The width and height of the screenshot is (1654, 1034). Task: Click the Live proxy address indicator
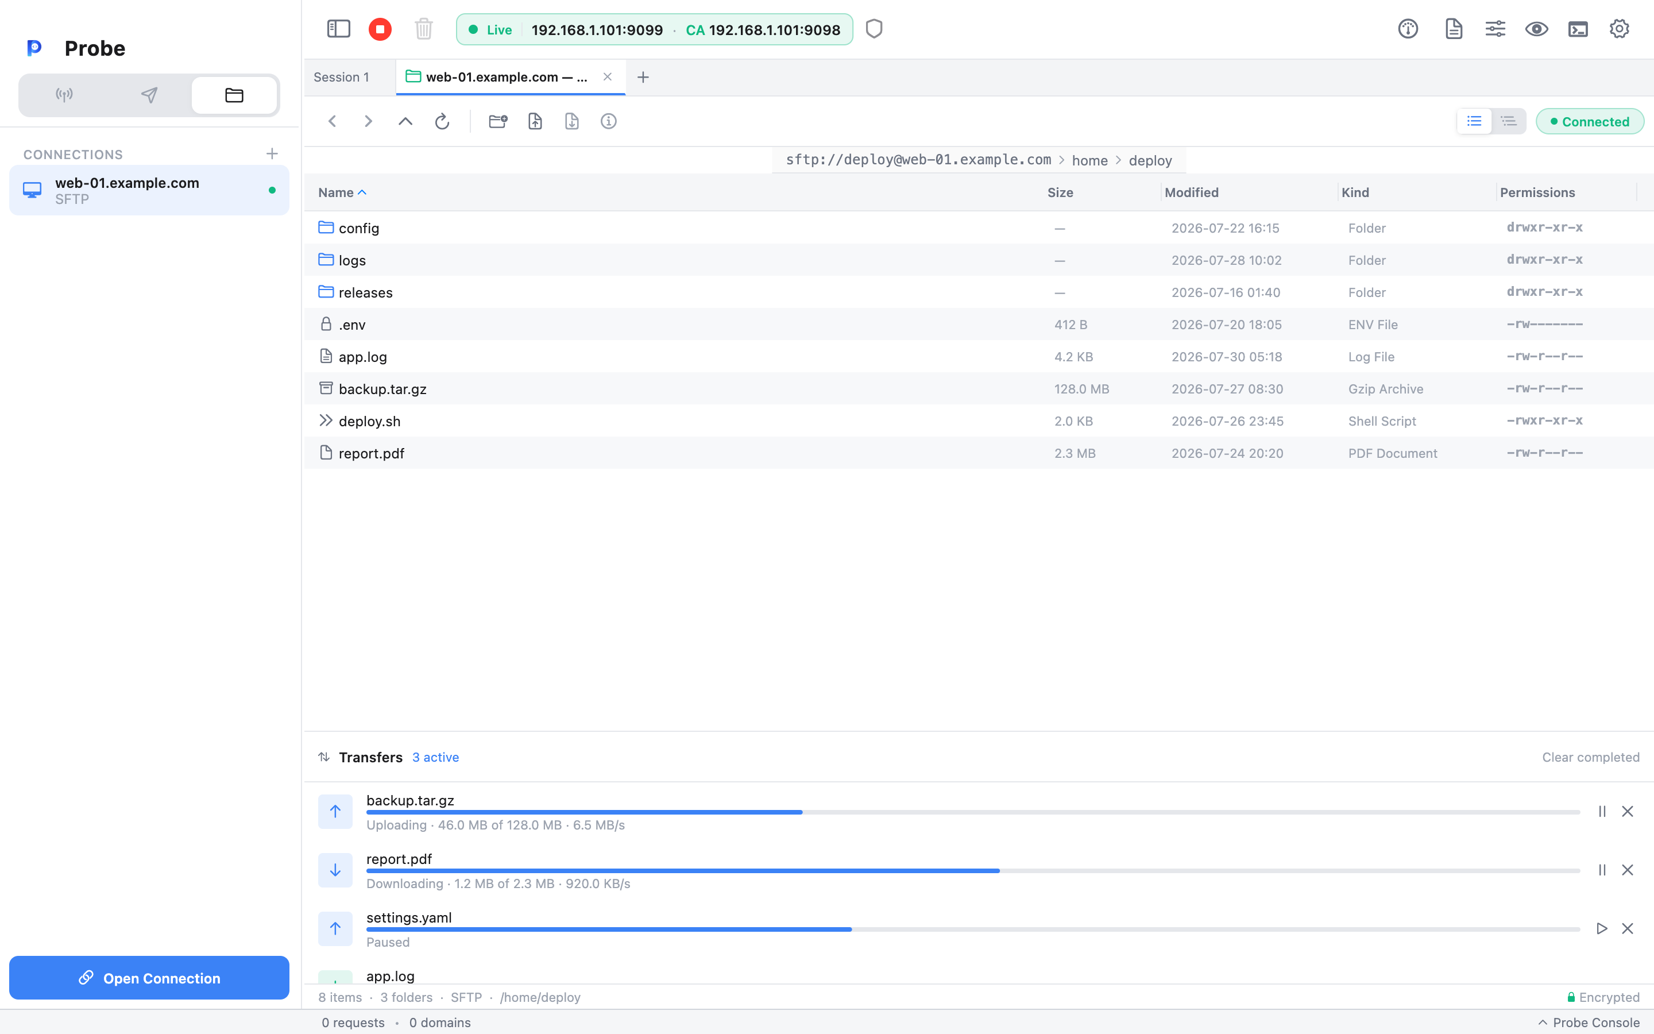coord(654,29)
